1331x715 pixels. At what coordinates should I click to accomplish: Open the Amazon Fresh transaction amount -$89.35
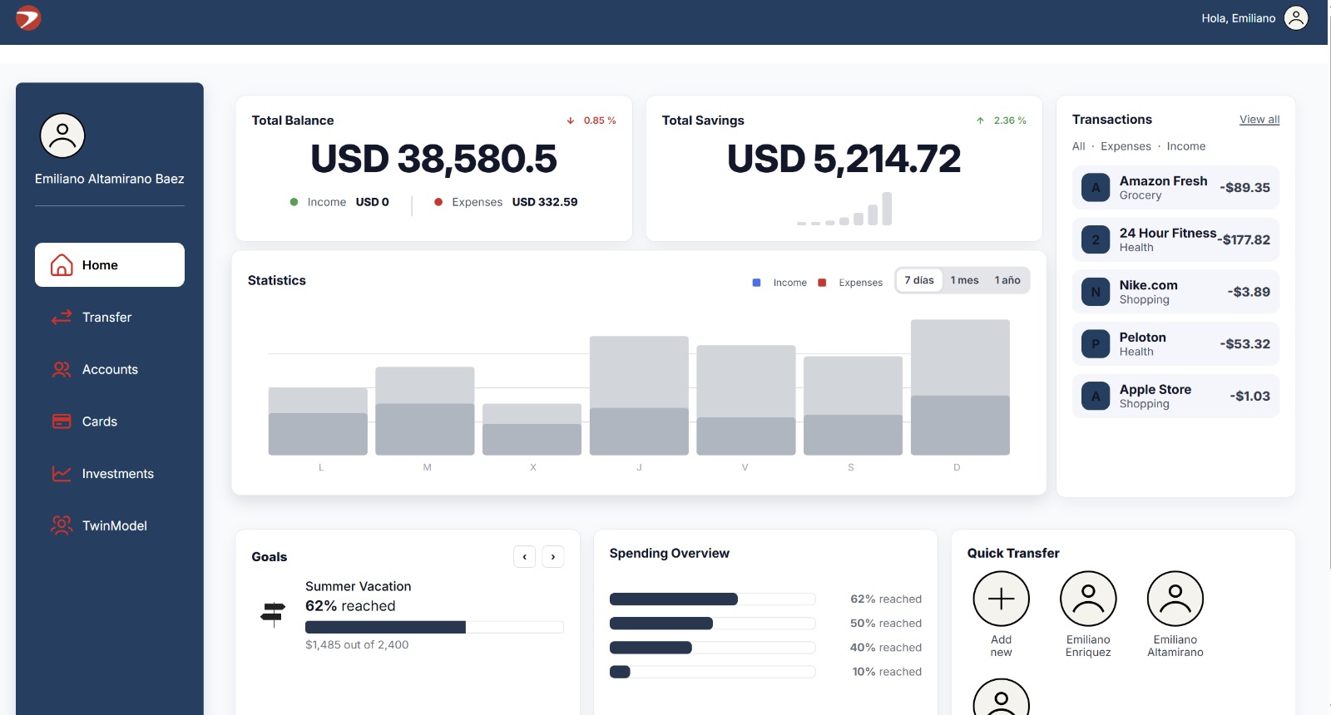[1245, 188]
